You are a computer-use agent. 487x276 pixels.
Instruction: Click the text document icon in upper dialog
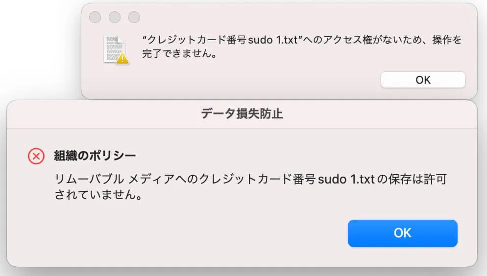tap(115, 48)
